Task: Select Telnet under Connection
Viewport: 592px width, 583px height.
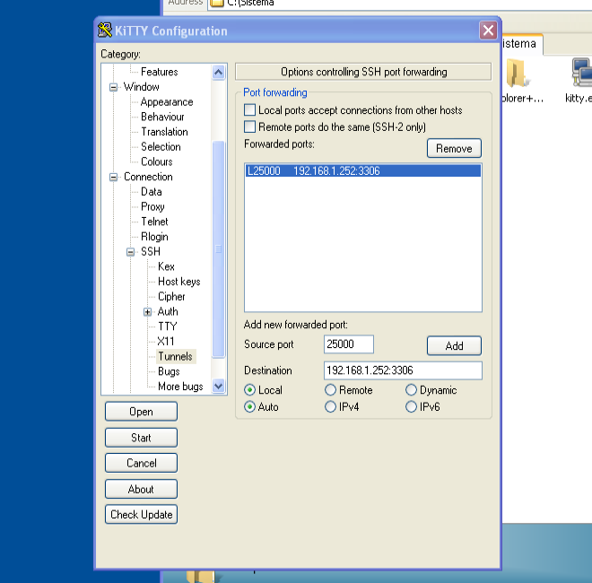Action: point(154,222)
